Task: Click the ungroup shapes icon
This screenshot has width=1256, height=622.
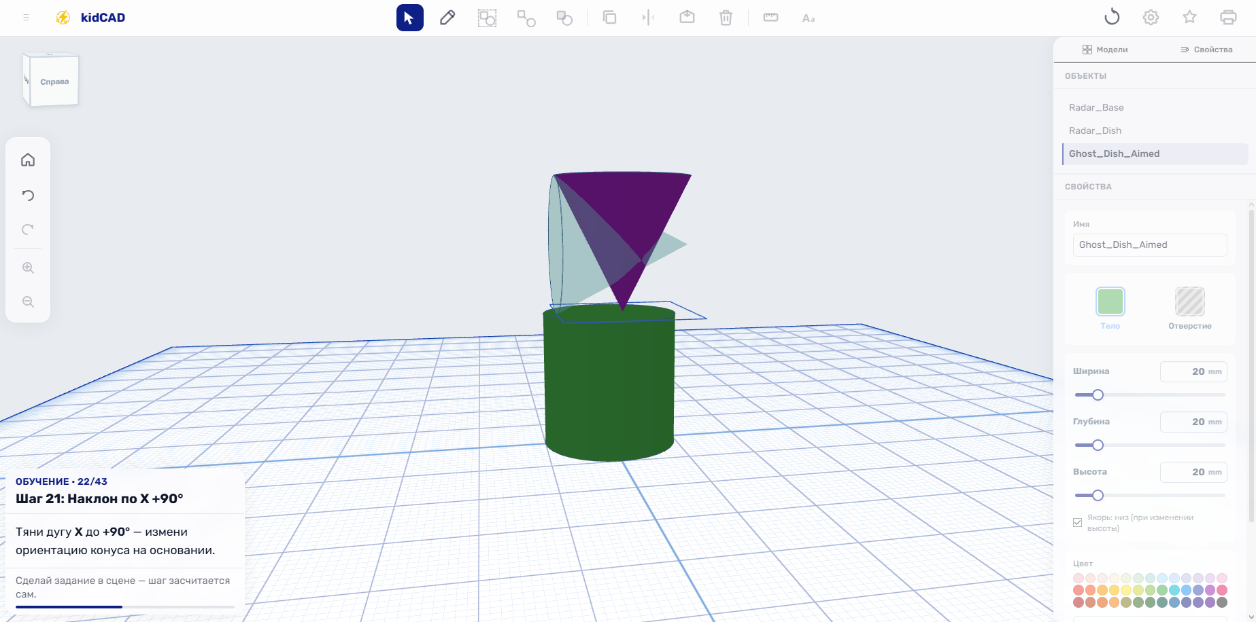Action: click(526, 18)
